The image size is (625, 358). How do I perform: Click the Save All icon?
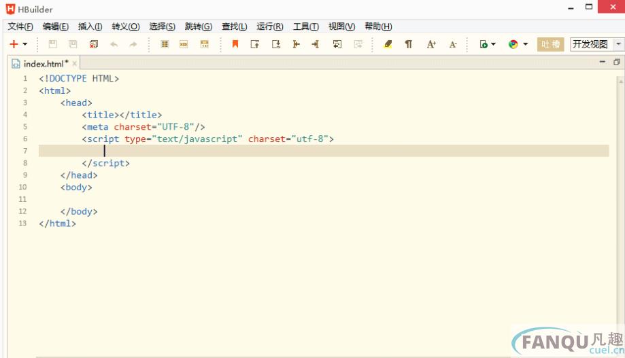point(73,44)
